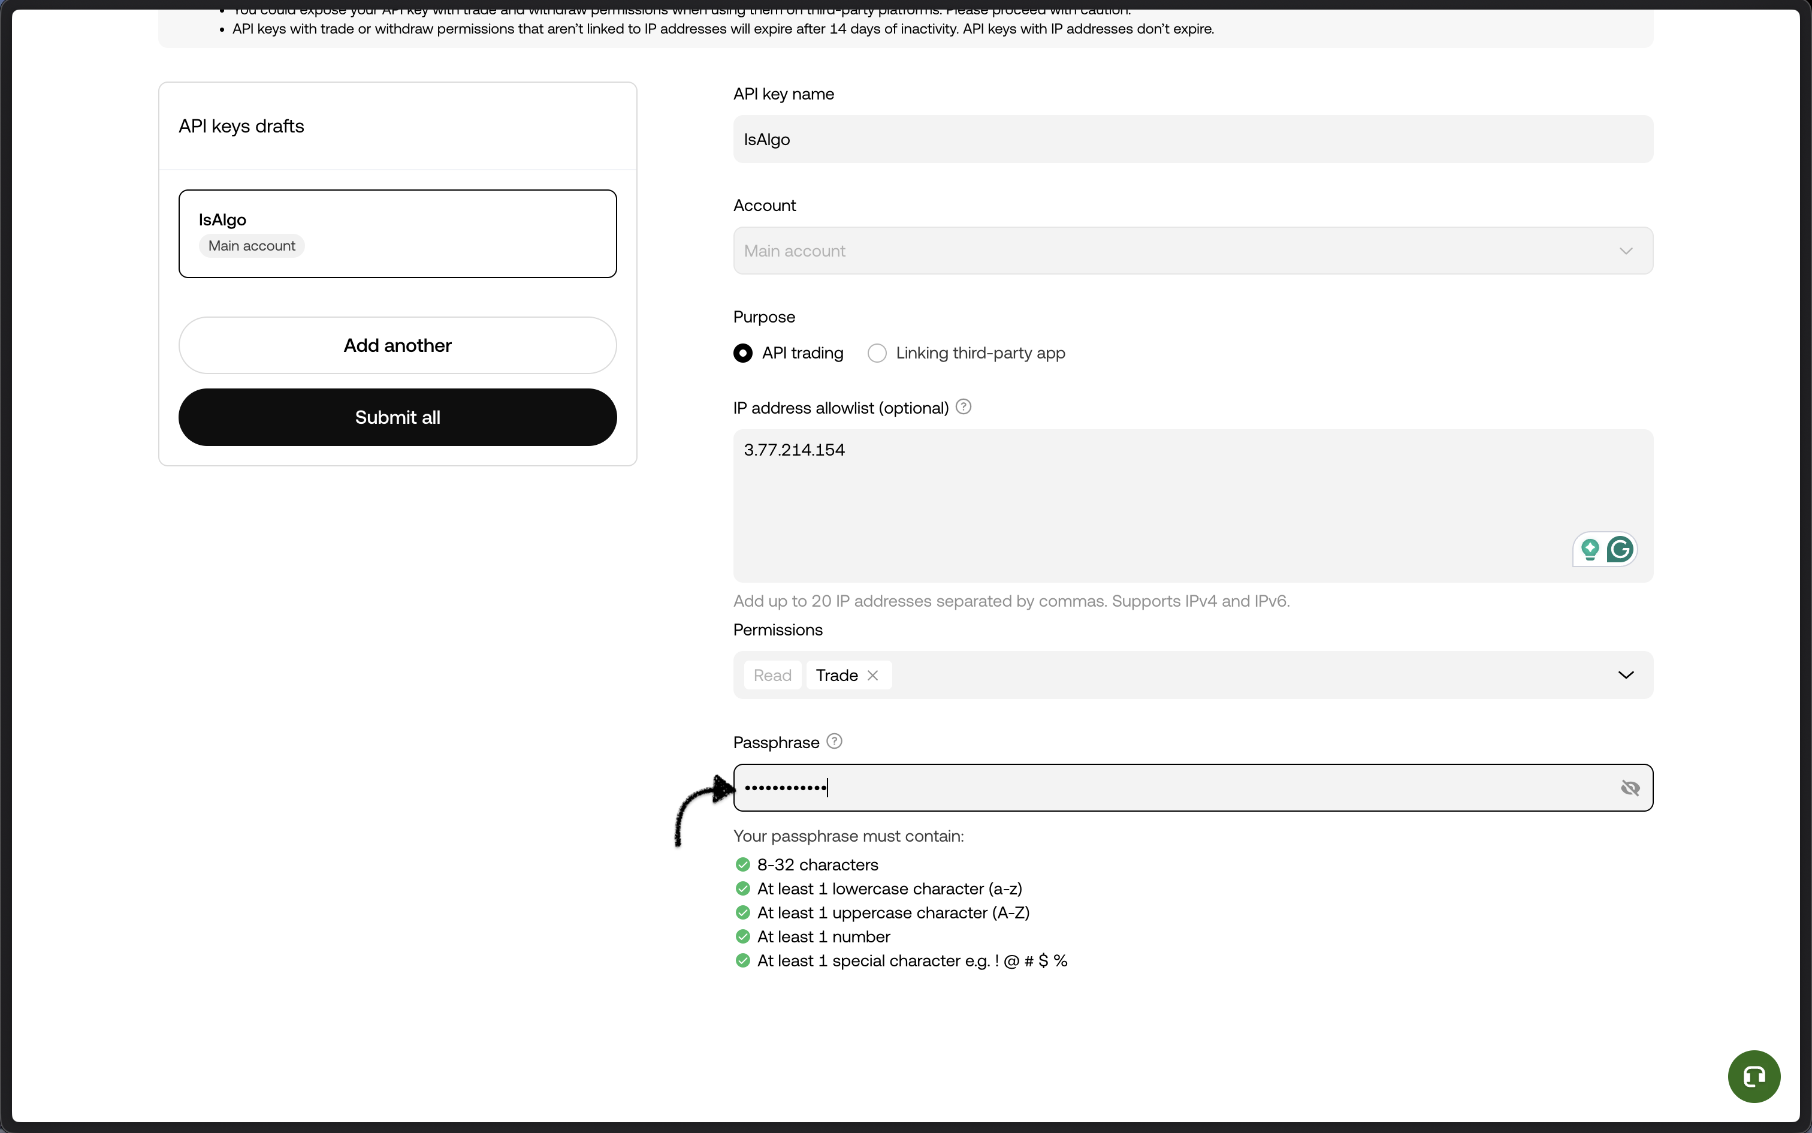Open Grammarly suggestions via the lightbulb icon
This screenshot has height=1133, width=1812.
coord(1590,549)
